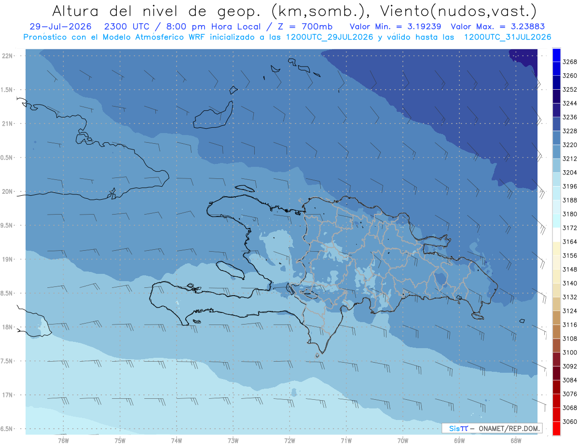Click the '75W' longitude axis label
The width and height of the screenshot is (579, 447).
tap(120, 440)
